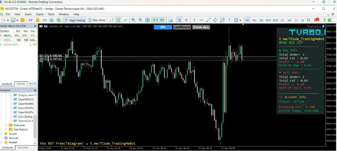Click the New Order button
Screen dimensions: 337x151
(97, 20)
